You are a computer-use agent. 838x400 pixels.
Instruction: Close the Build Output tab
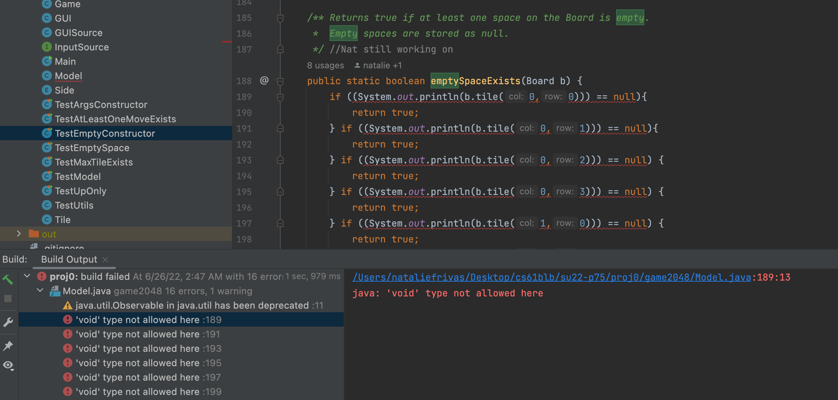[x=105, y=259]
